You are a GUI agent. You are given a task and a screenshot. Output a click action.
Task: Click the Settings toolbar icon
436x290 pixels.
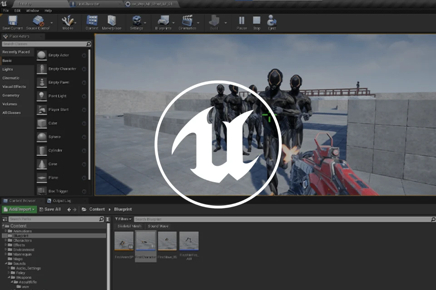click(x=136, y=21)
